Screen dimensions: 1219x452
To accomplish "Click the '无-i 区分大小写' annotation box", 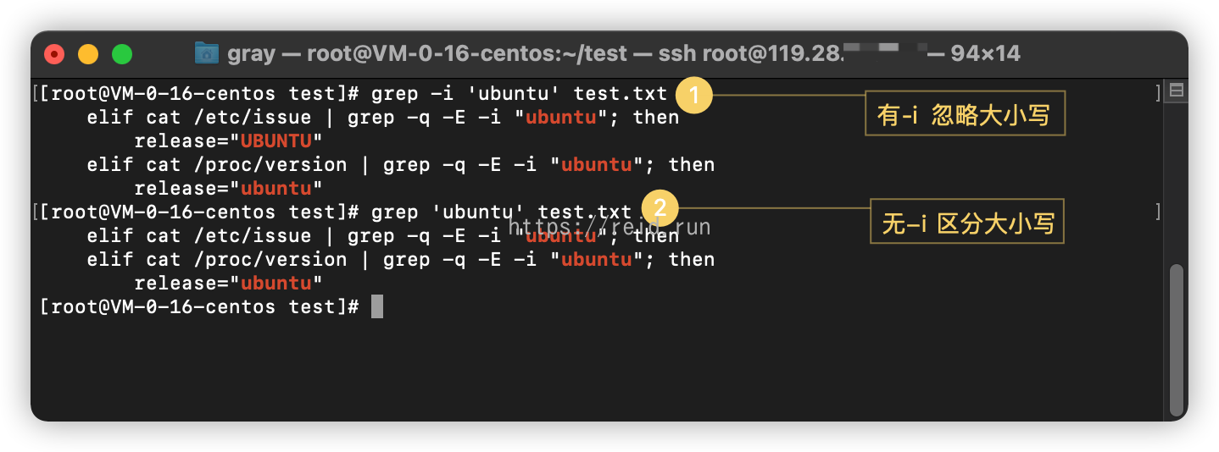I will pyautogui.click(x=967, y=223).
